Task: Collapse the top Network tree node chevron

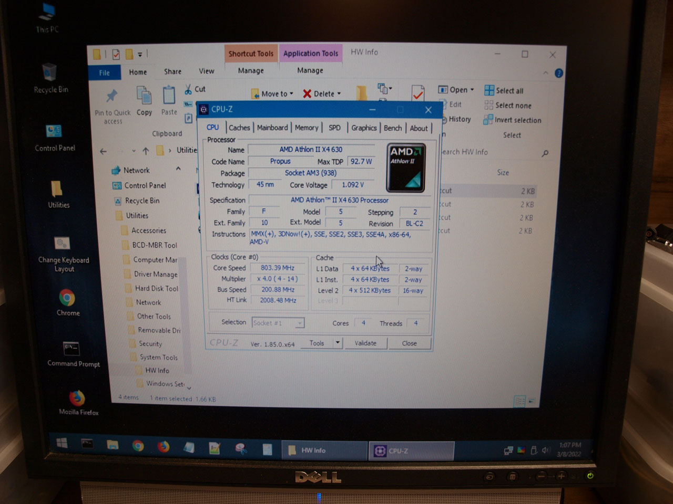Action: coord(178,169)
